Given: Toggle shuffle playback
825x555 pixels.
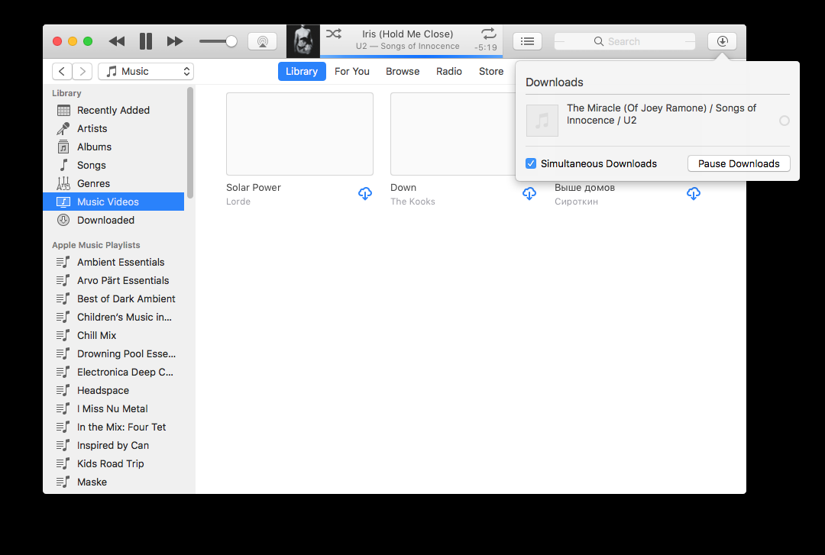Looking at the screenshot, I should point(334,34).
